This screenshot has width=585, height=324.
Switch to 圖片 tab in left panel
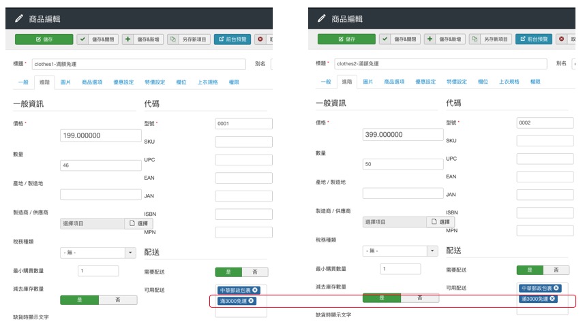65,82
